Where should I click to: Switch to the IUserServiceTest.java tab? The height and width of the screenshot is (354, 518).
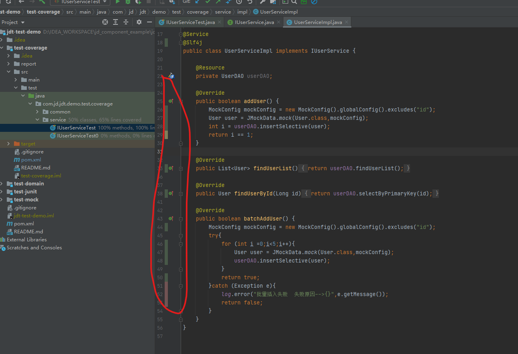(190, 22)
